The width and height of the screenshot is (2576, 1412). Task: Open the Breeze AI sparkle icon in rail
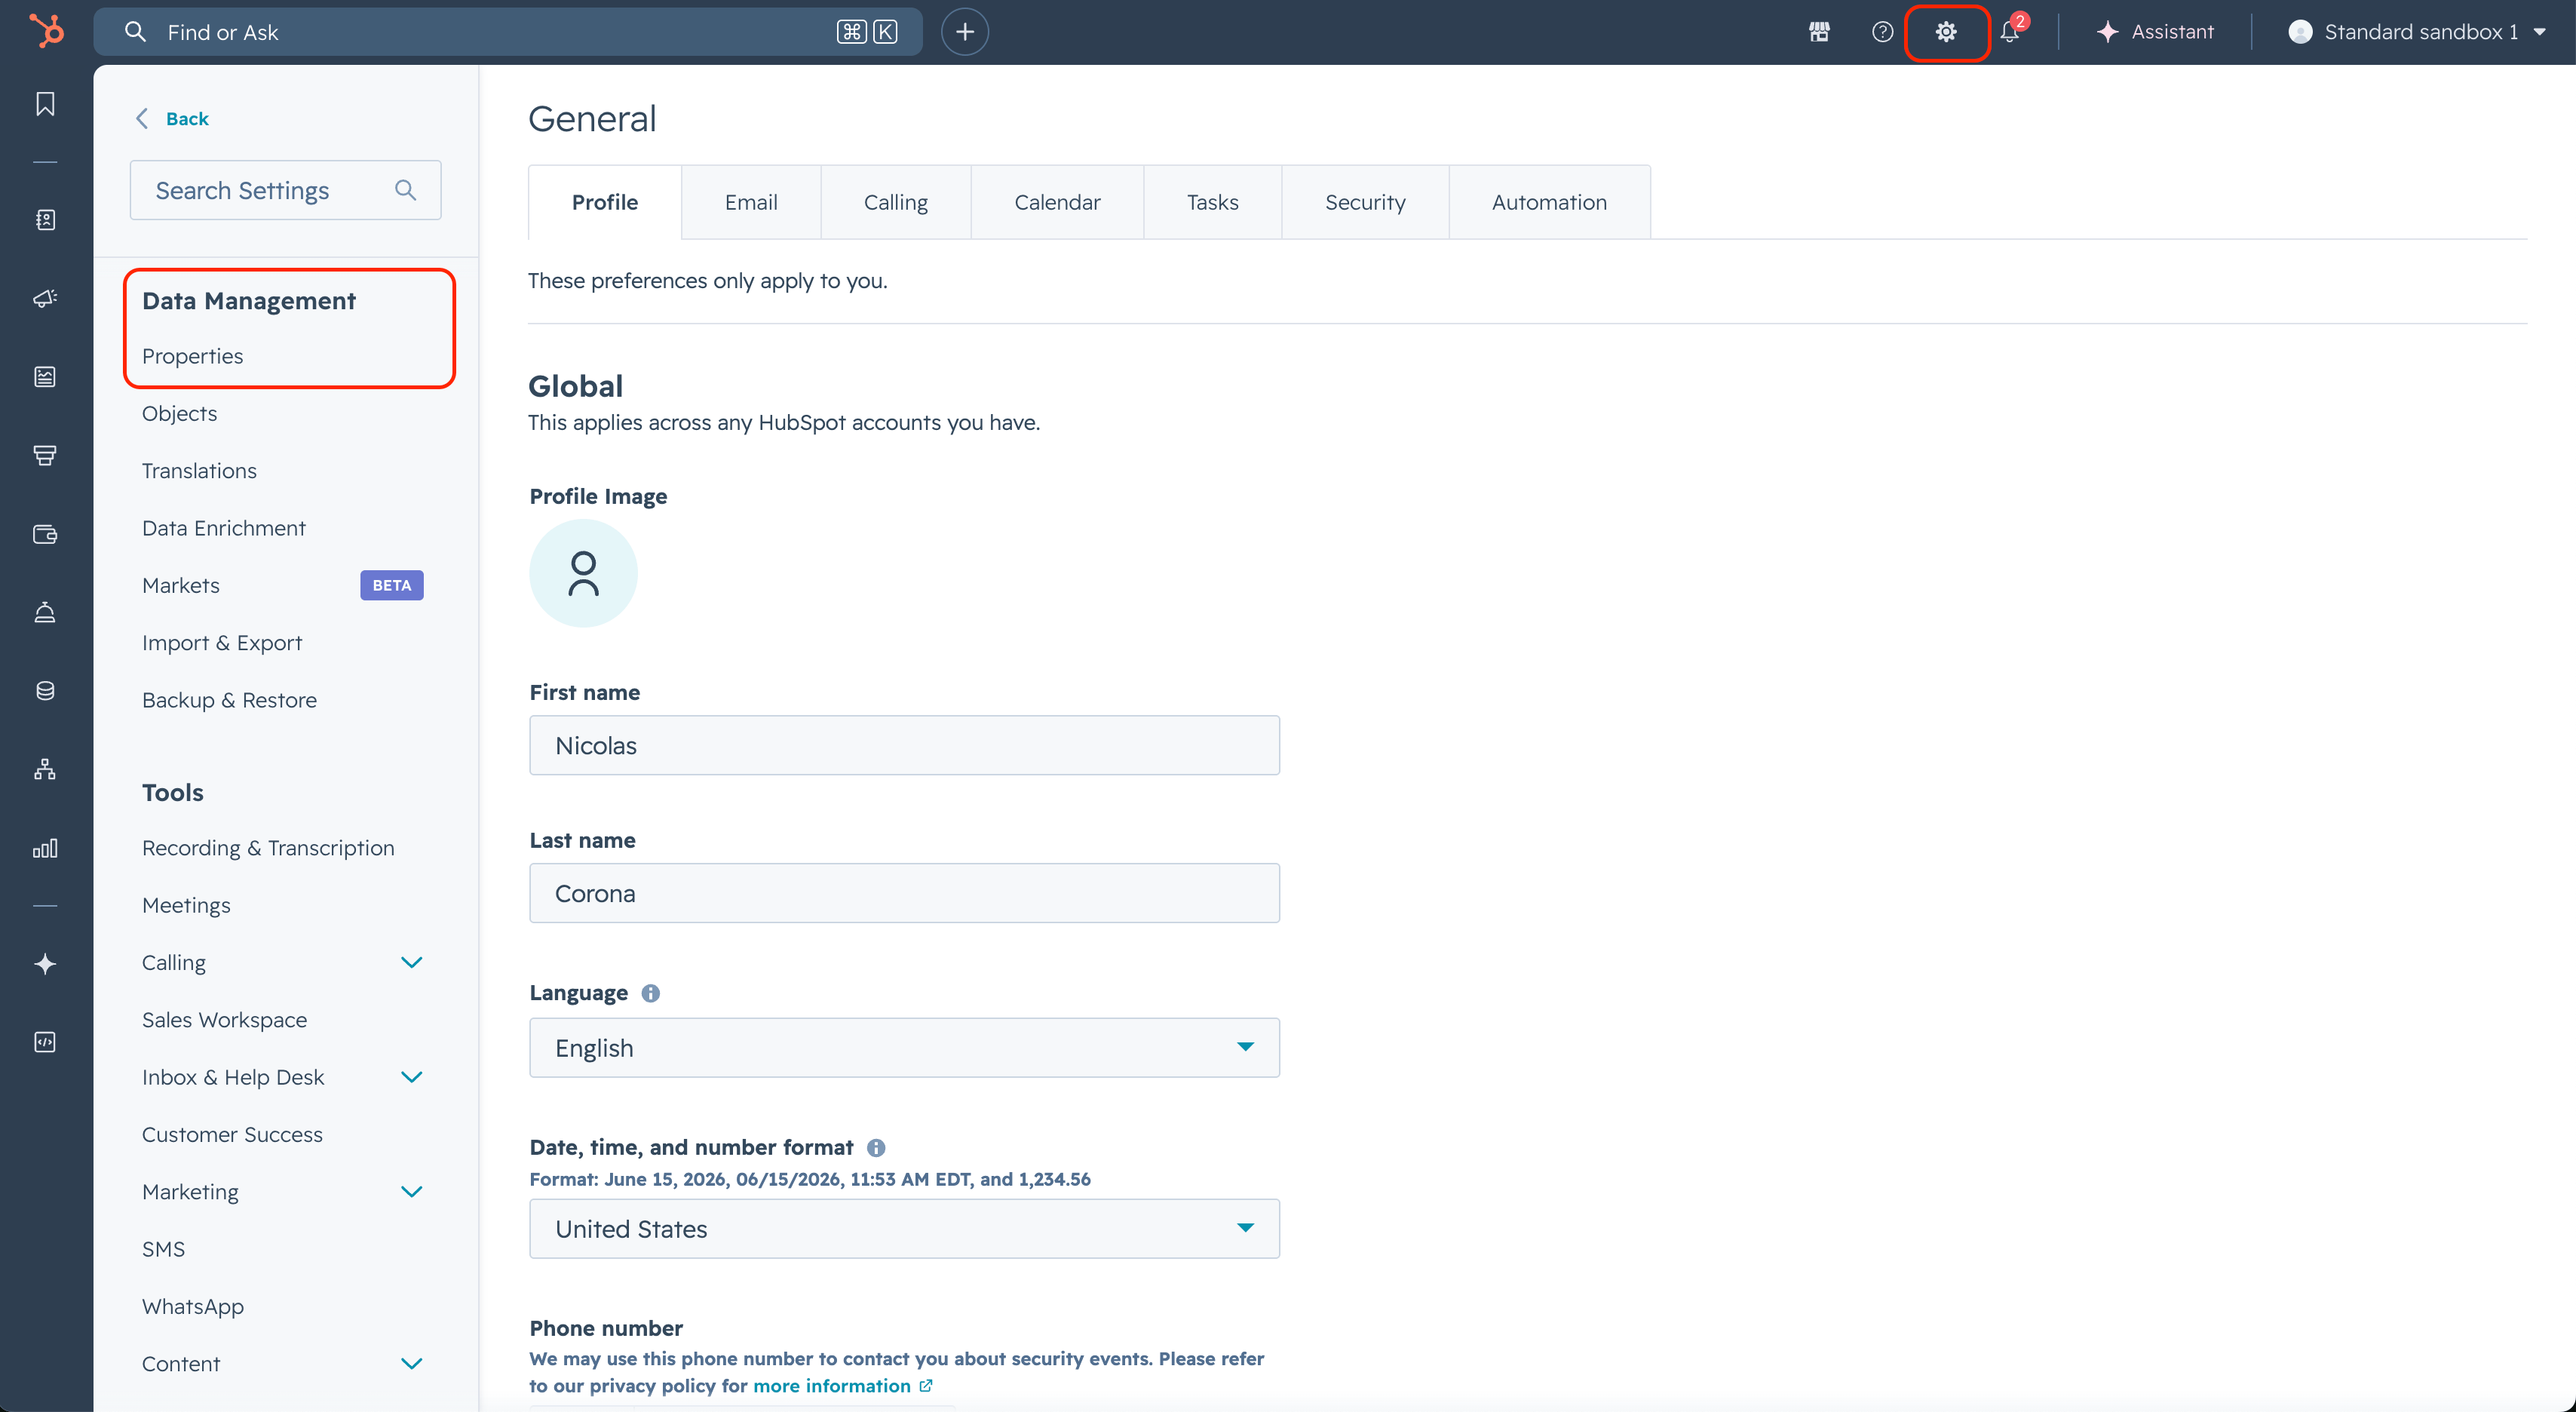(45, 964)
